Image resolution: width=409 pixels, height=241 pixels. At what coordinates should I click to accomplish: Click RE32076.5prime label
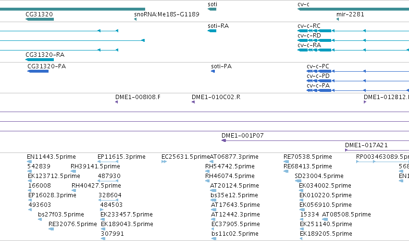(73, 224)
